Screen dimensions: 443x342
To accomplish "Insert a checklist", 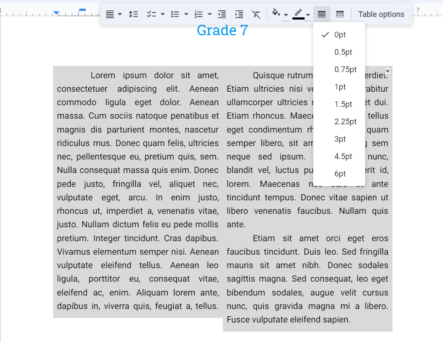I will (x=151, y=14).
